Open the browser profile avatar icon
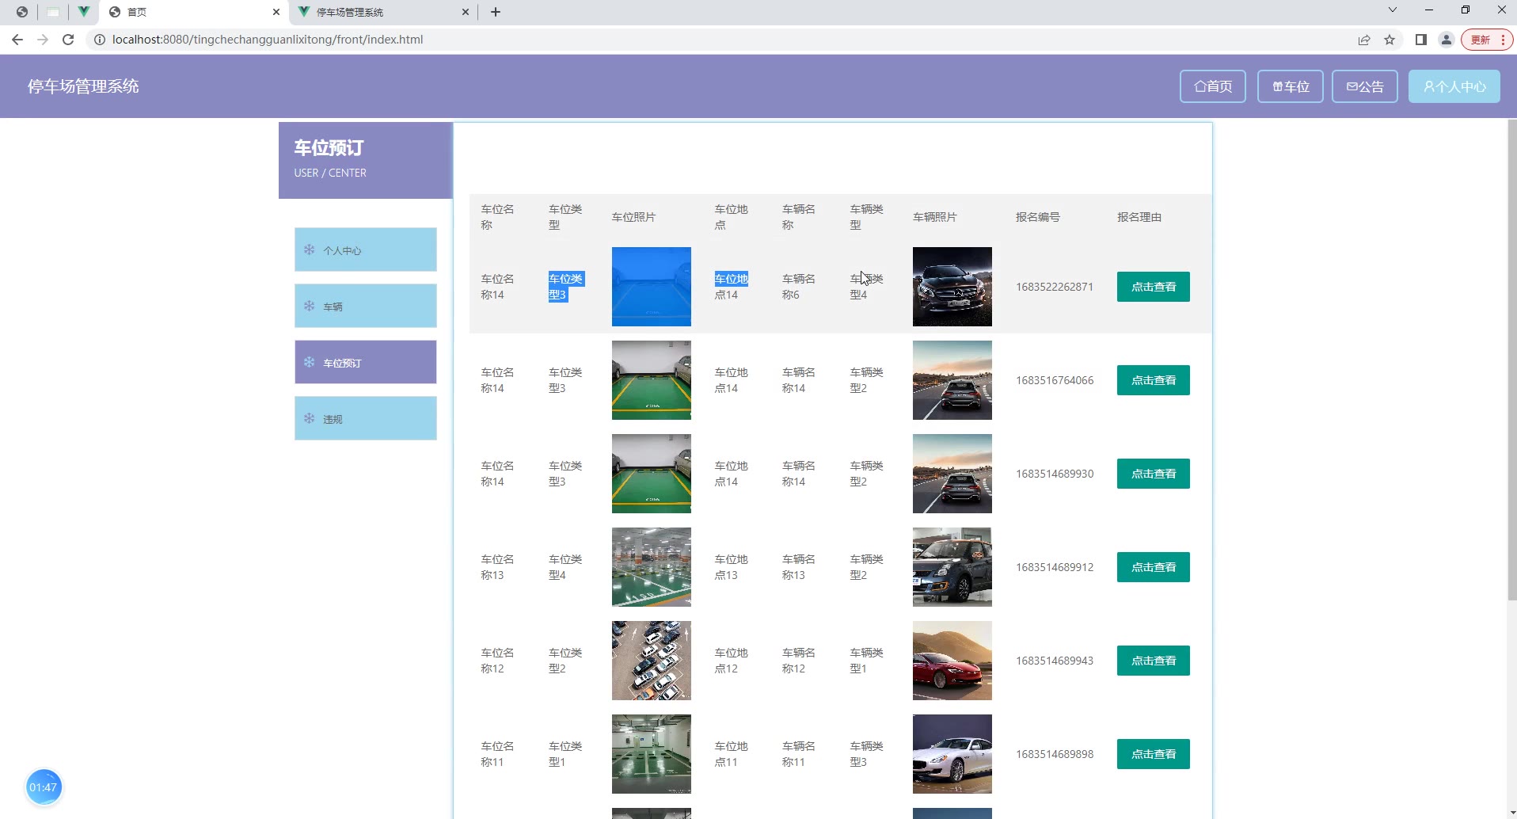Image resolution: width=1517 pixels, height=819 pixels. pos(1446,40)
